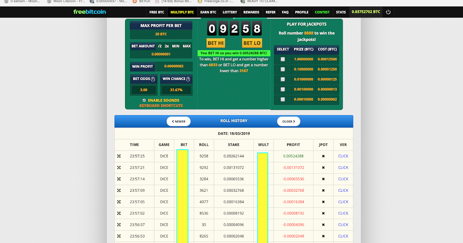Click jackpot X mark for 23:57:21 roll
Image resolution: width=463 pixels, height=243 pixels.
323,168
